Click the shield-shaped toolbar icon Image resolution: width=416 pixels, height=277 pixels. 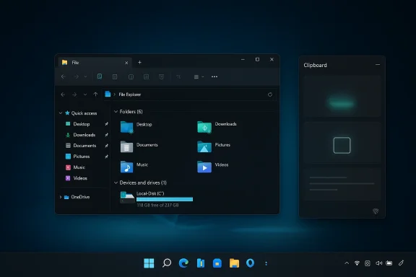[x=161, y=77]
